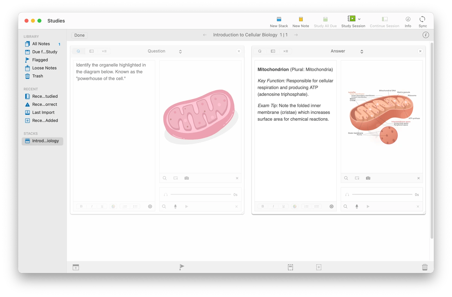Viewport: 452px width, 297px height.
Task: Record Question audio with microphone
Action: point(175,206)
